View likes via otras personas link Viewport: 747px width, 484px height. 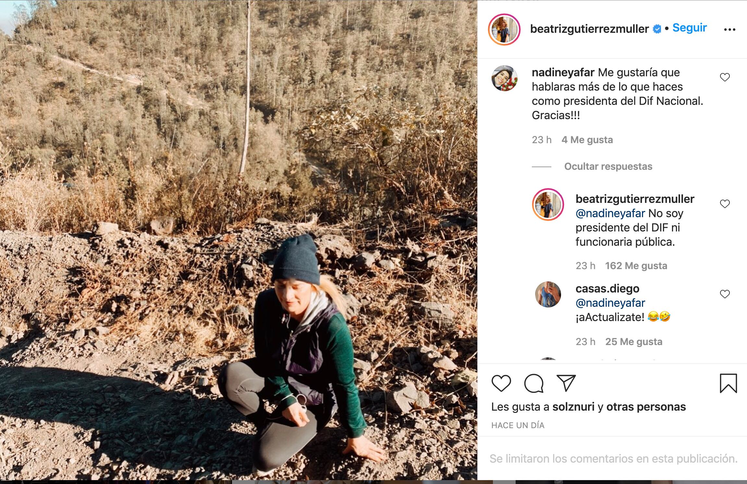pos(646,407)
